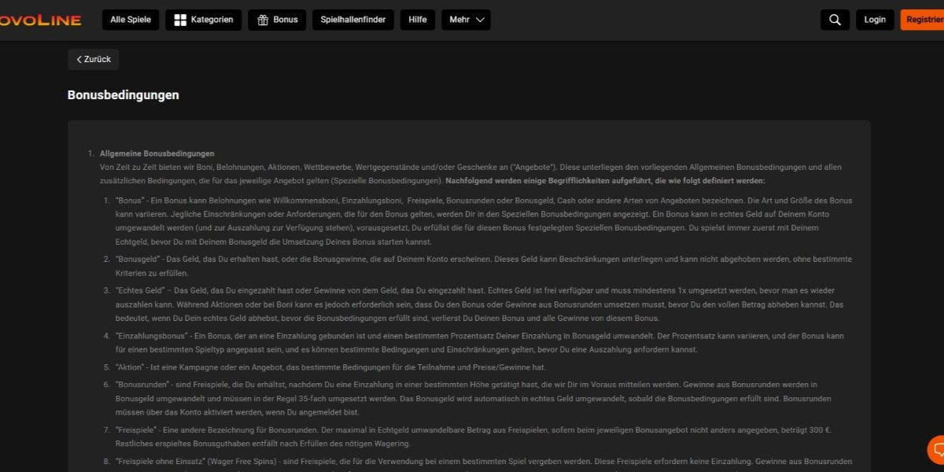The height and width of the screenshot is (472, 944).
Task: Click the orange Registrieren button
Action: (x=922, y=20)
